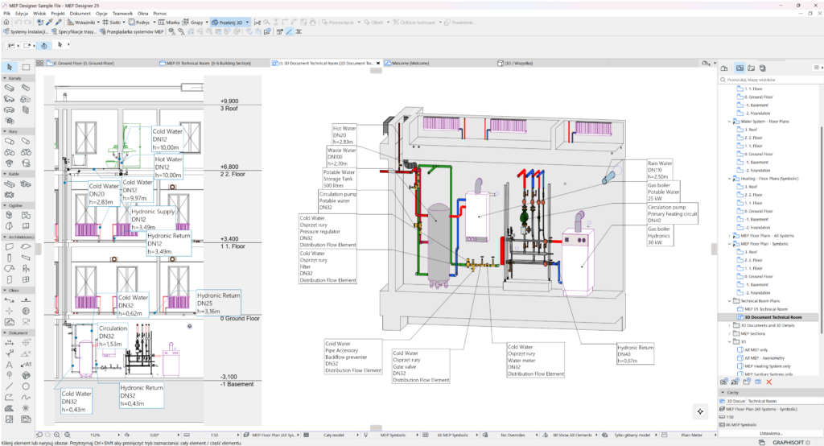Click Suspend Groups icon beside Grupy
This screenshot has width=824, height=446.
(186, 23)
